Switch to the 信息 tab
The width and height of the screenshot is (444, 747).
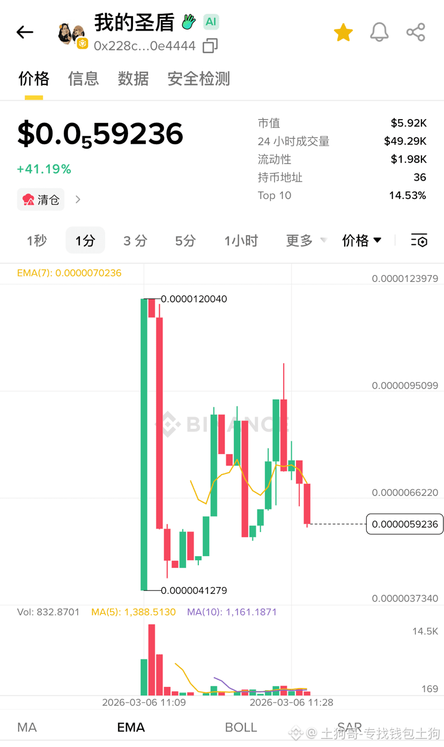84,79
